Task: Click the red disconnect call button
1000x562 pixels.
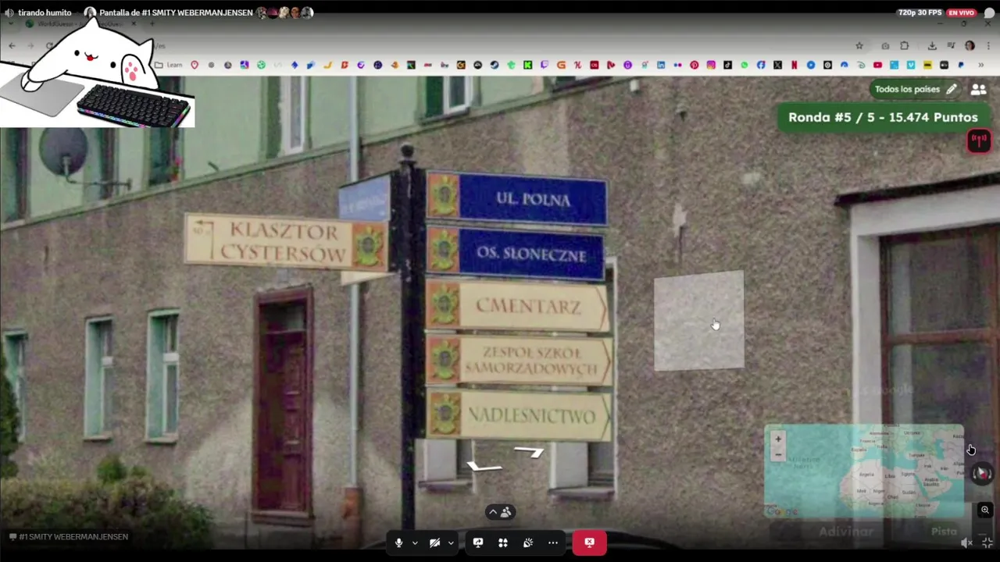Action: coord(589,542)
